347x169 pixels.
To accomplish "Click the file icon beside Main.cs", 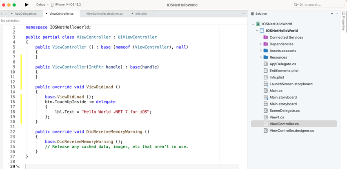I will 266,91.
